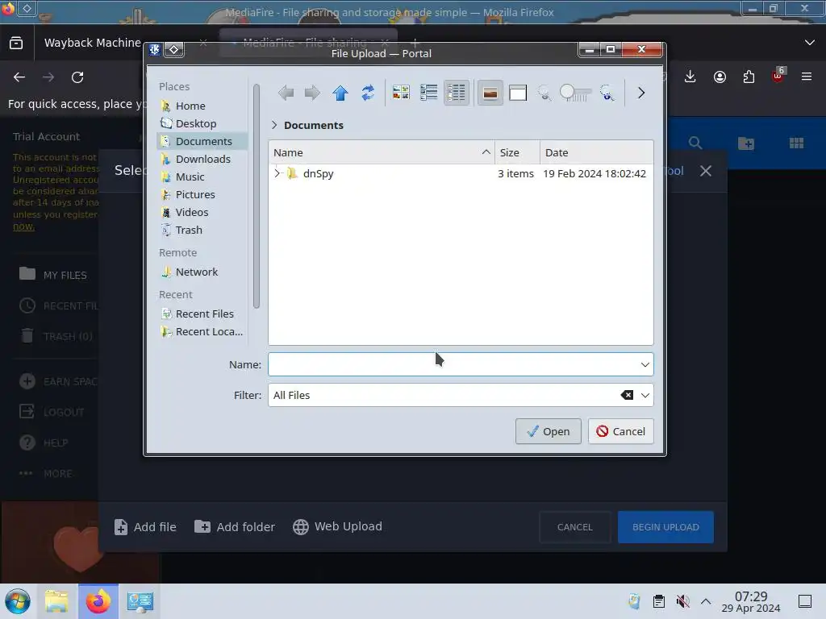Click the Places panel scrollbar

point(257,196)
